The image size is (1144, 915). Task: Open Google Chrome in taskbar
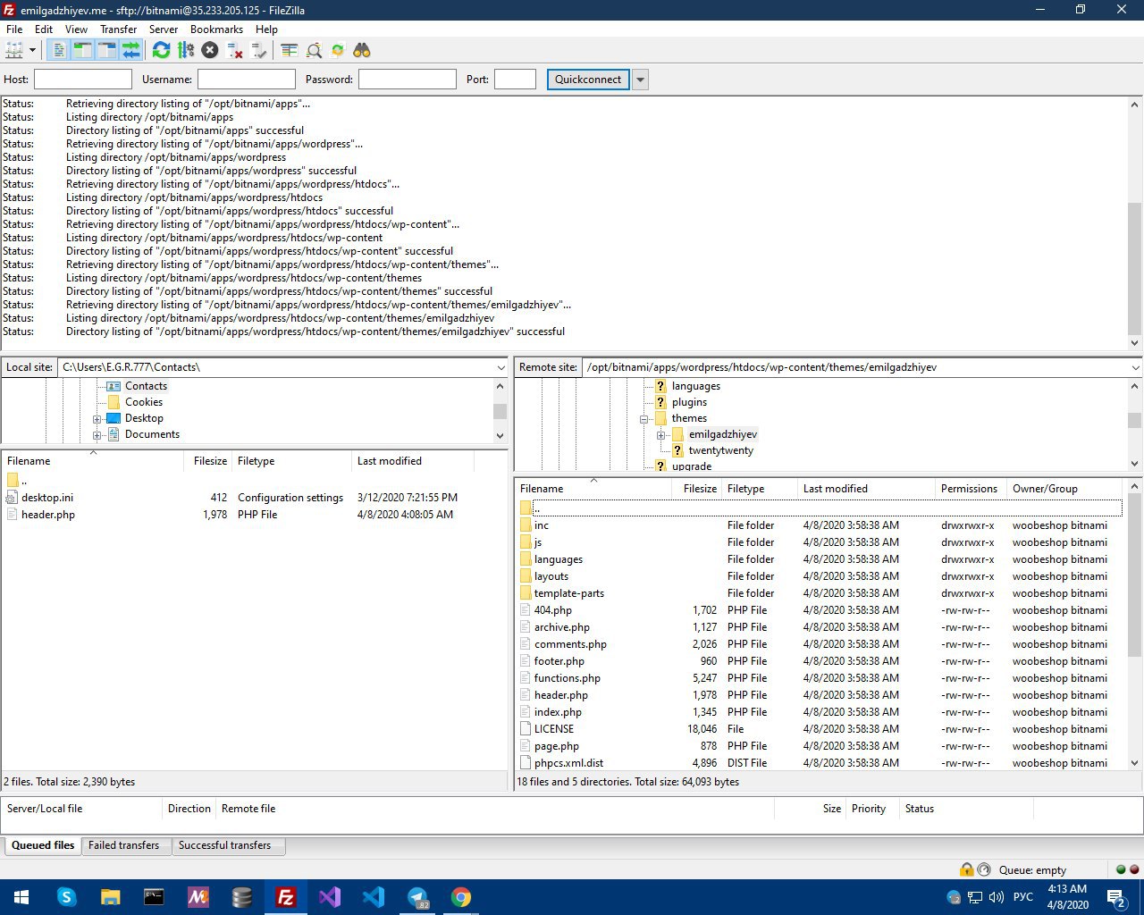coord(461,897)
